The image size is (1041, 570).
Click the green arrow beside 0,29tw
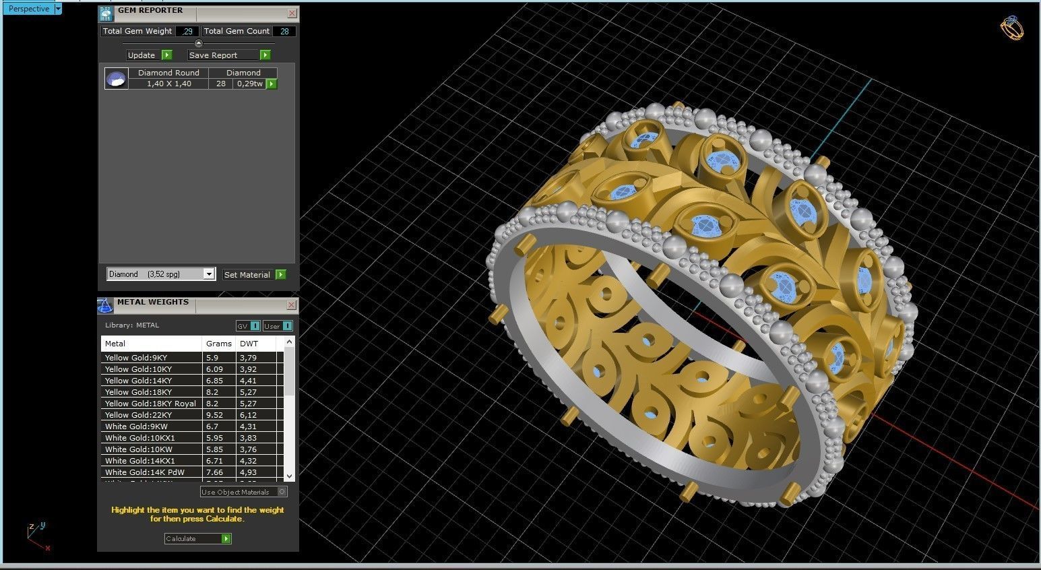(272, 84)
